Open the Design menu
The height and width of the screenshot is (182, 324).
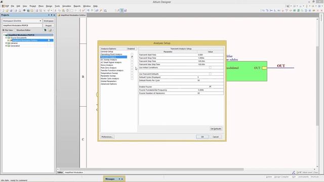point(49,6)
